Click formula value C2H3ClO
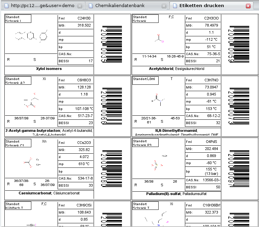The width and height of the screenshot is (259, 227). [211, 18]
